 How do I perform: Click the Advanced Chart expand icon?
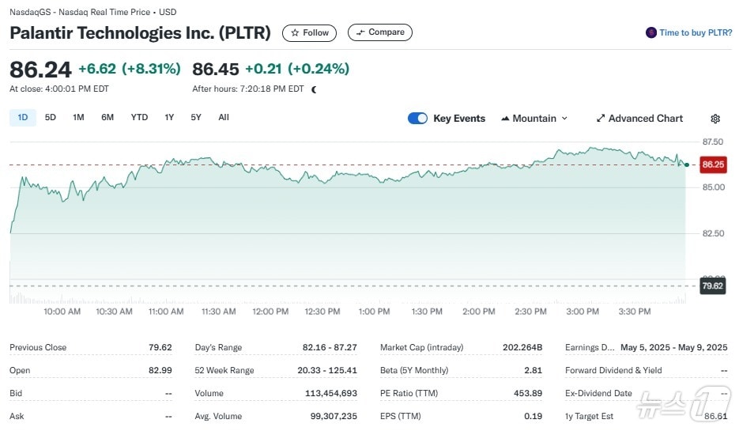(x=601, y=119)
